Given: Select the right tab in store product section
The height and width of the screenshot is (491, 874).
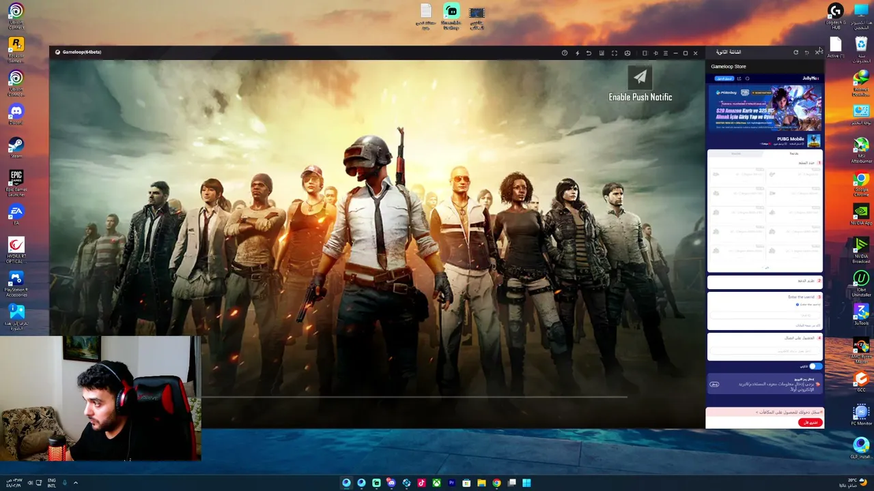Looking at the screenshot, I should click(x=793, y=153).
